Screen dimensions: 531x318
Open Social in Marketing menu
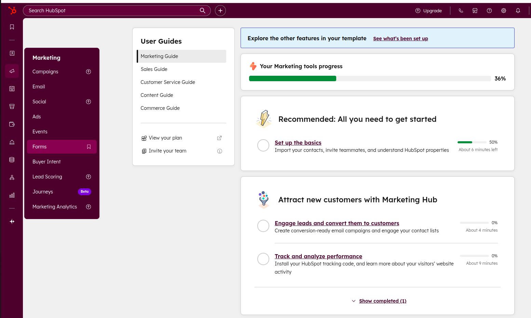pos(62,102)
